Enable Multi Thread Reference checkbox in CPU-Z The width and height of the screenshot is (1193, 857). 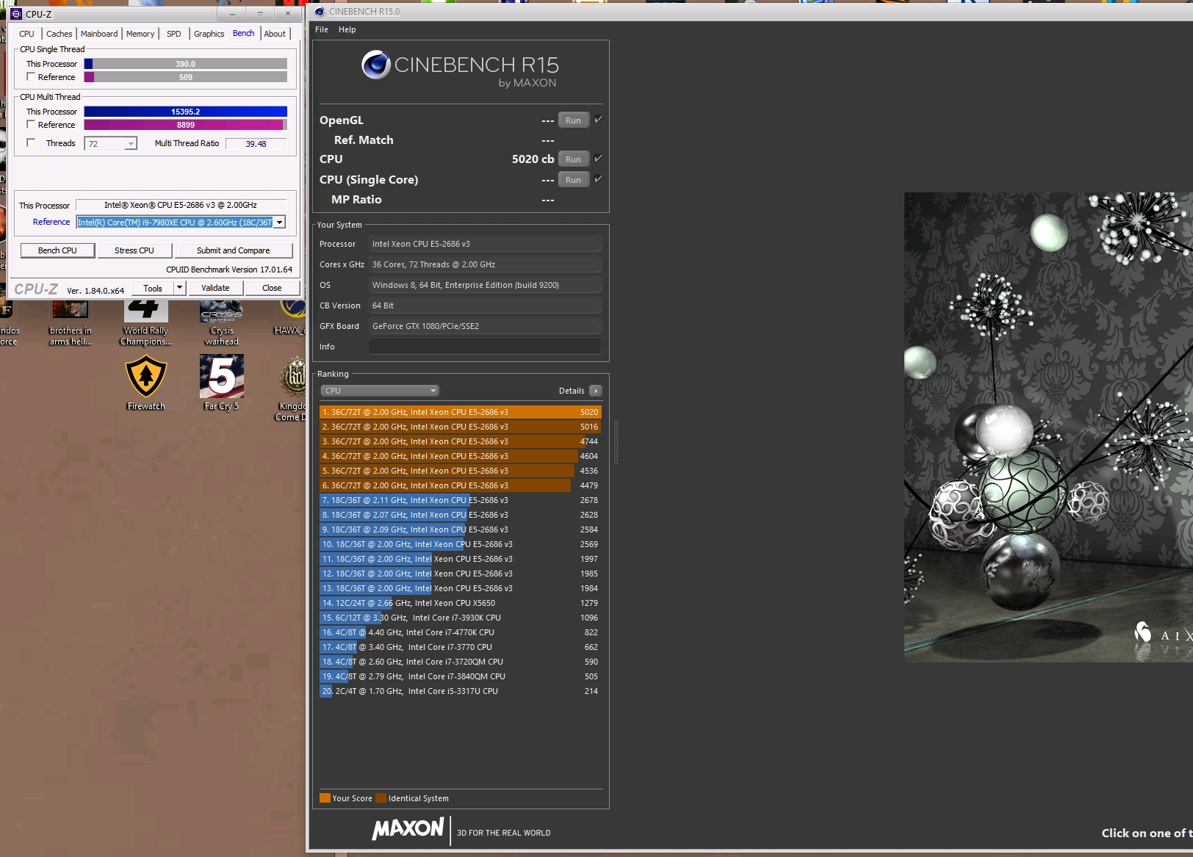[31, 124]
